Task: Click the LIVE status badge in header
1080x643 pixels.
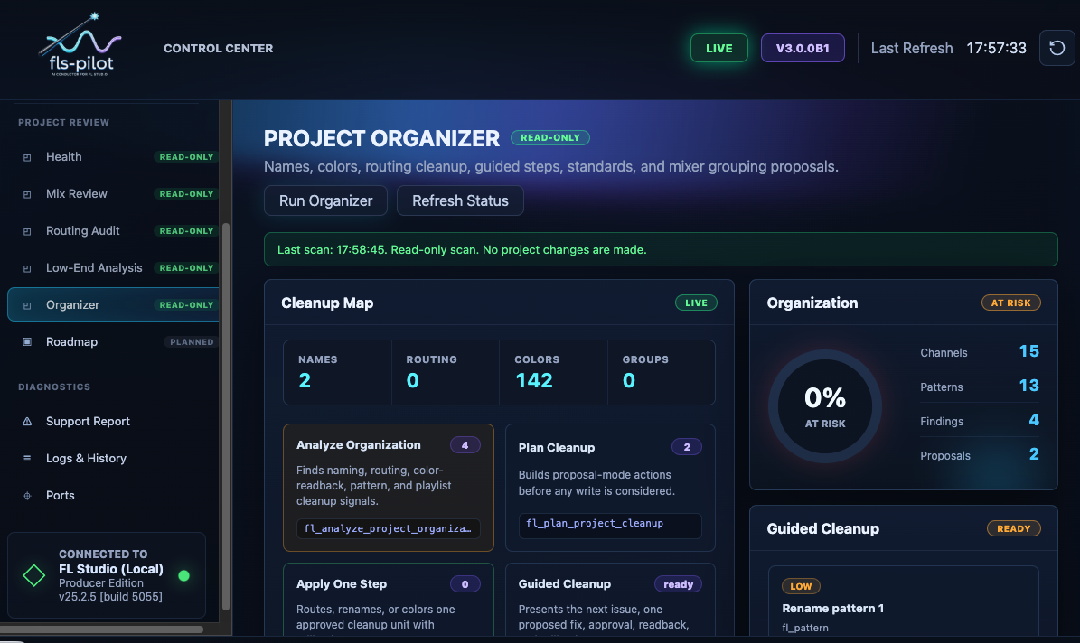Action: click(x=719, y=48)
